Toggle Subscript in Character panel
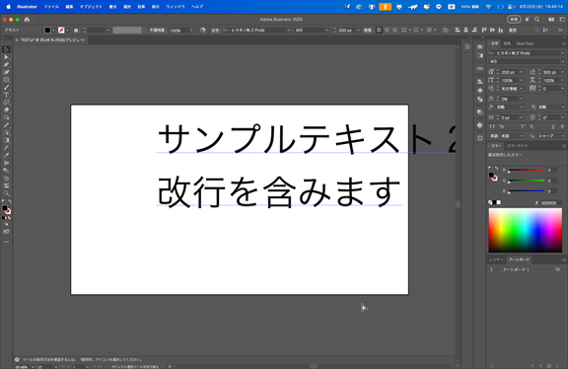 coord(532,126)
